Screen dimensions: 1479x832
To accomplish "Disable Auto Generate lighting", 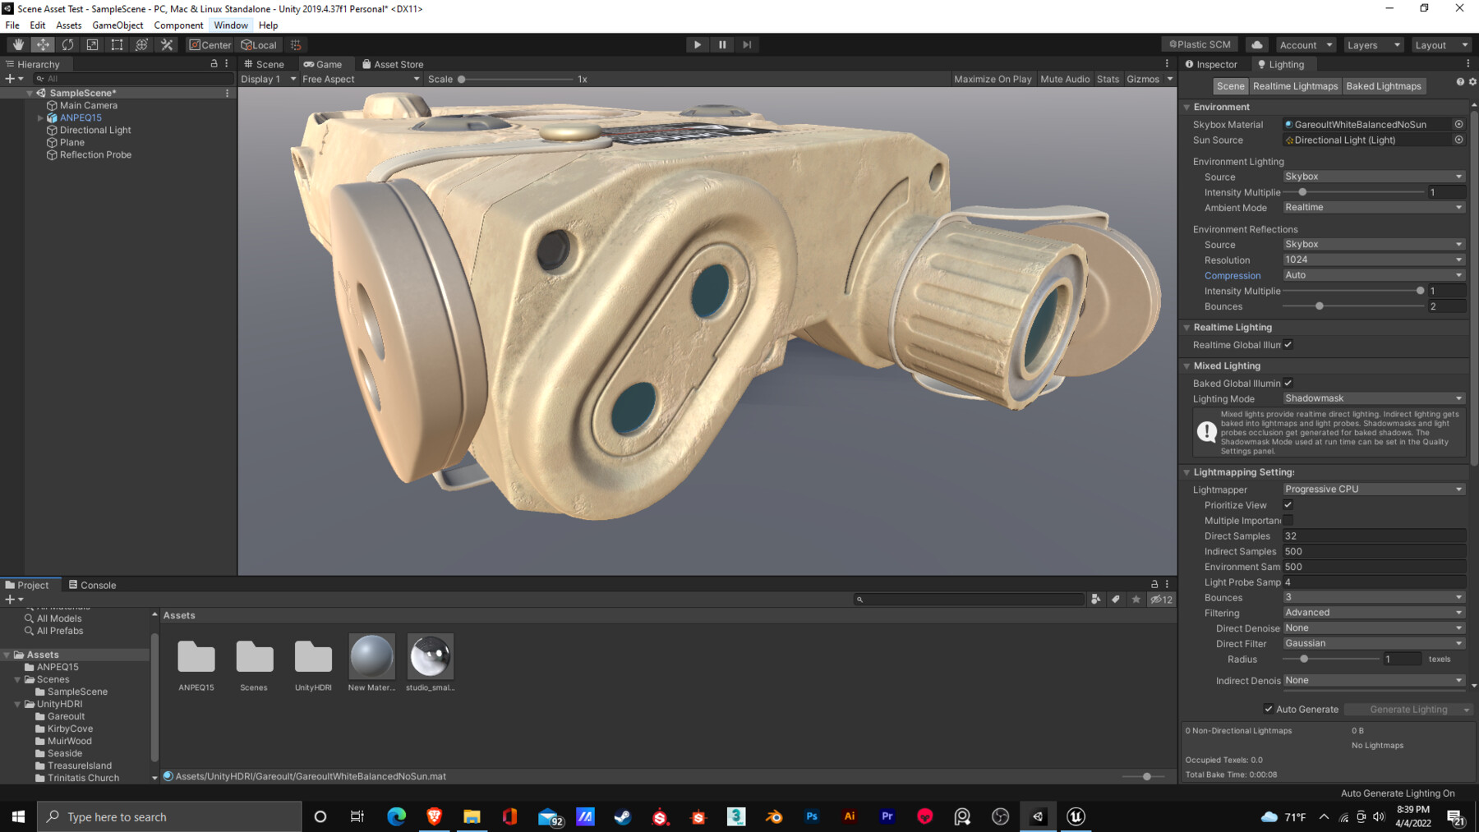I will click(x=1268, y=709).
